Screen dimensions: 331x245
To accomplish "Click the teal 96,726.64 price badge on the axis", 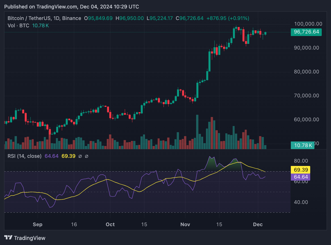I will pyautogui.click(x=306, y=32).
